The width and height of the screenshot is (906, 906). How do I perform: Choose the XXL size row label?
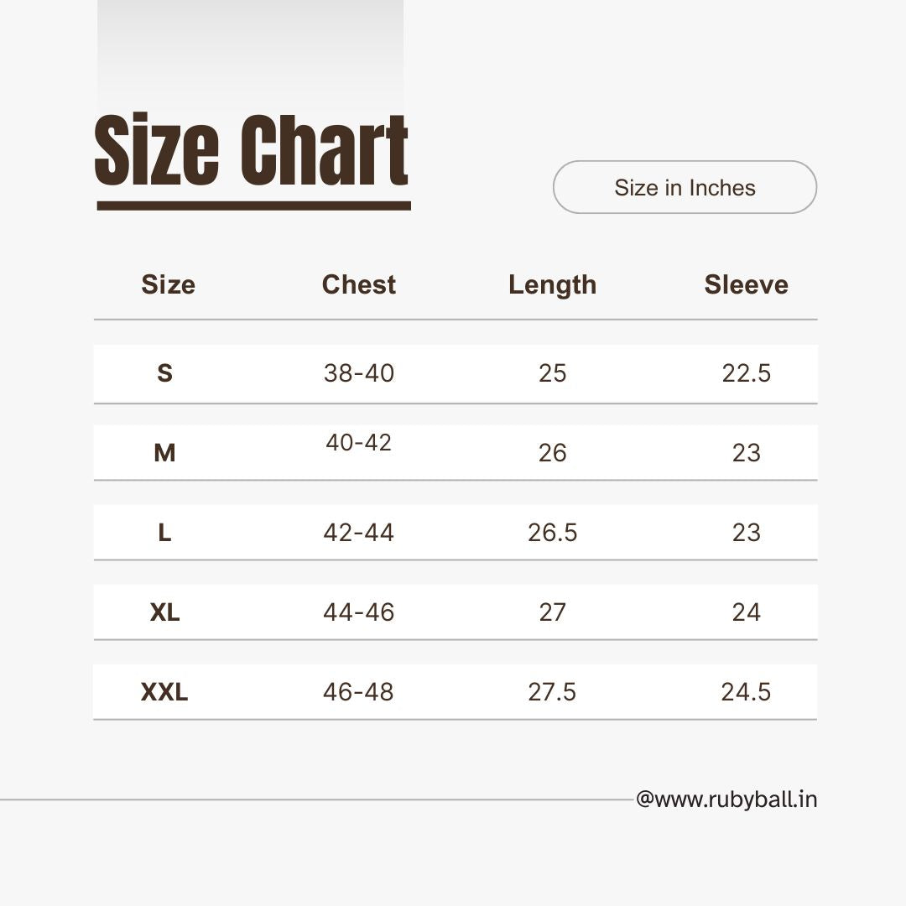click(164, 692)
